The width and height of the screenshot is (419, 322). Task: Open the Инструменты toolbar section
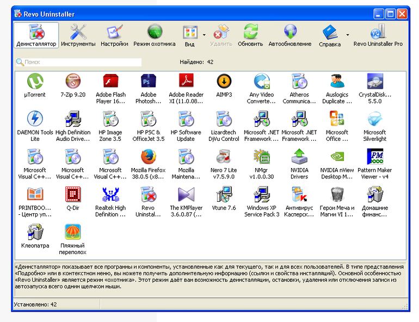[78, 35]
